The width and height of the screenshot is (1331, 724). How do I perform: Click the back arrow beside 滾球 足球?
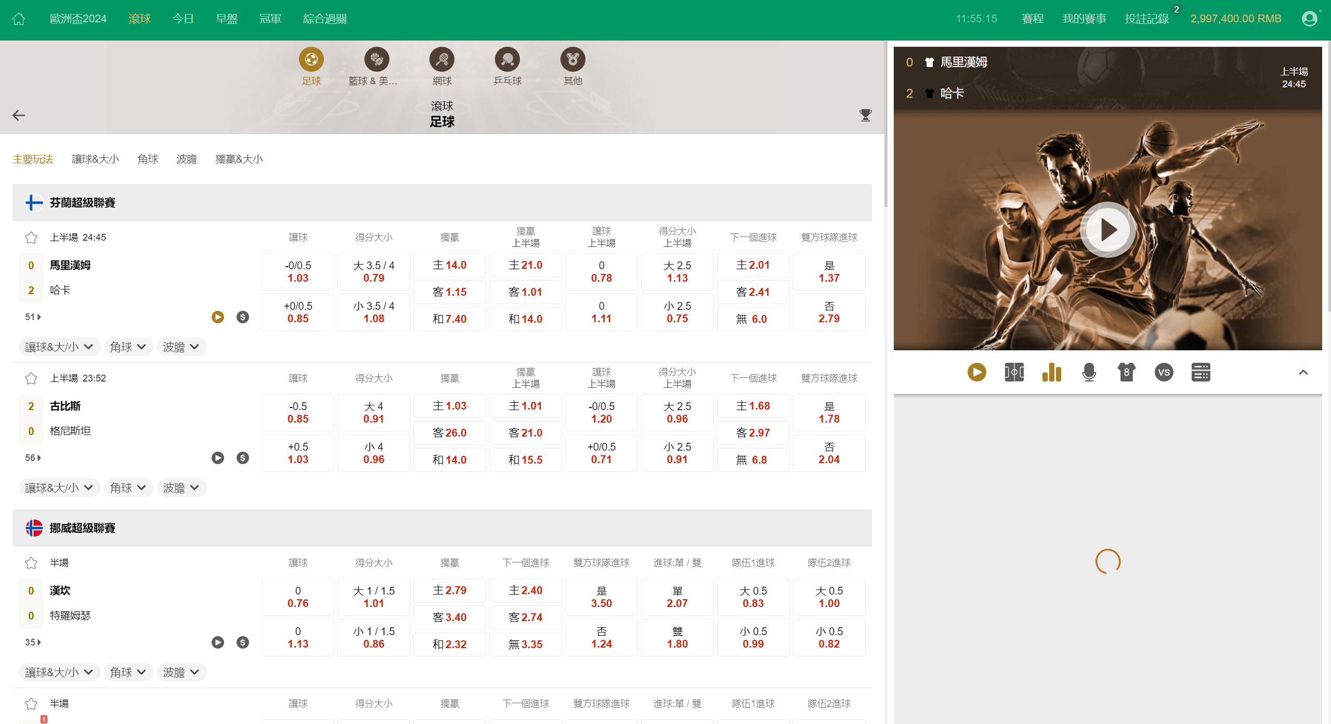coord(19,115)
